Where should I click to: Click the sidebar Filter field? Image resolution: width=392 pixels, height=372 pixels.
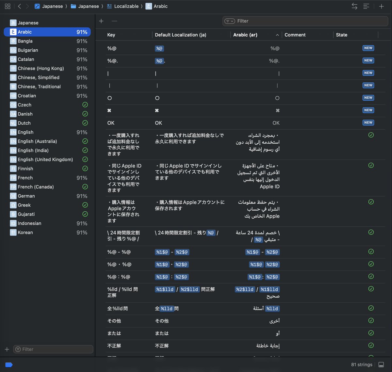click(53, 349)
